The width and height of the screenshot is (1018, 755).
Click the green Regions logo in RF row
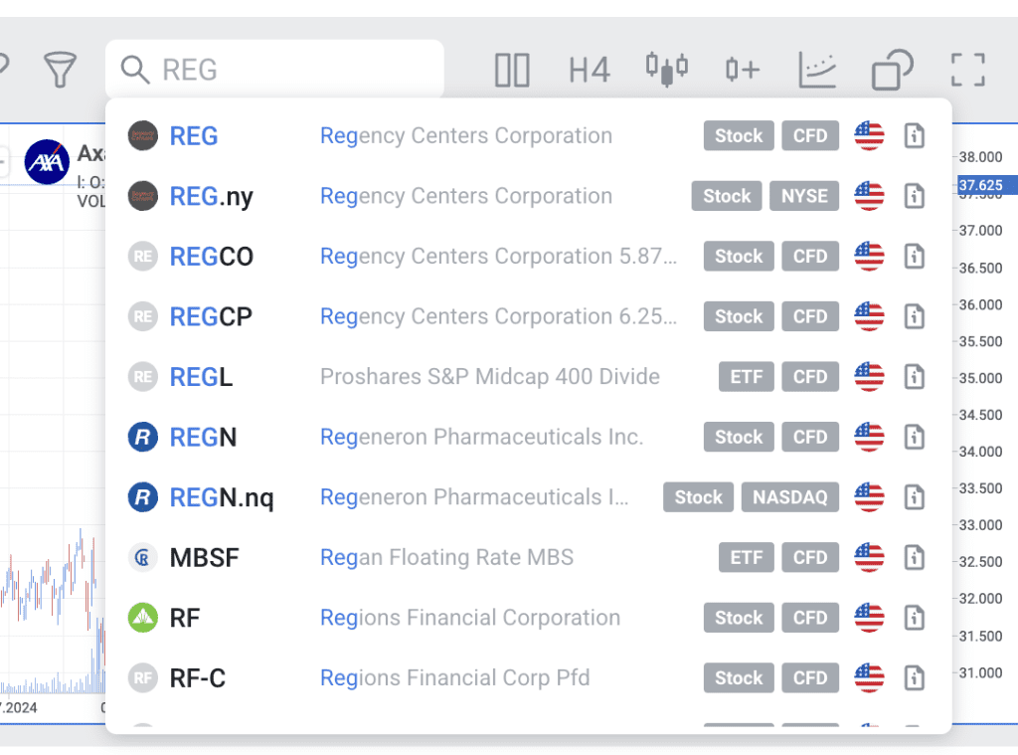[143, 618]
